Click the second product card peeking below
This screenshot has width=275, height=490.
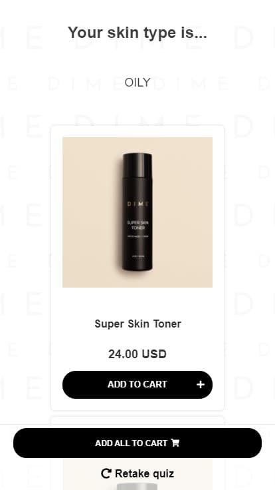[x=137, y=420]
